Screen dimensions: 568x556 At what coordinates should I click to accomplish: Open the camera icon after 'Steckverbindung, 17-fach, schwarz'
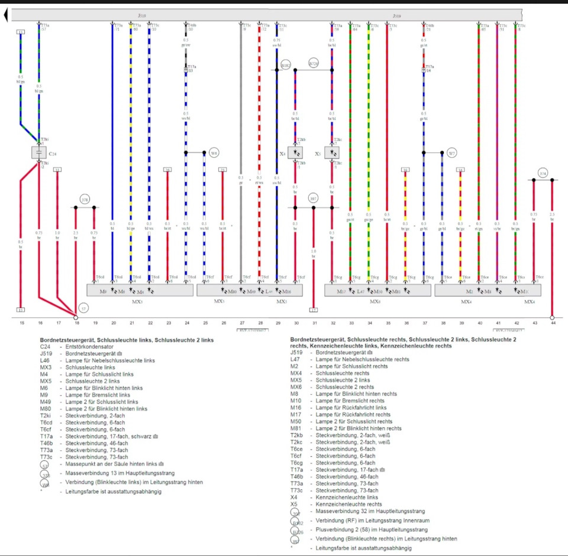[156, 436]
